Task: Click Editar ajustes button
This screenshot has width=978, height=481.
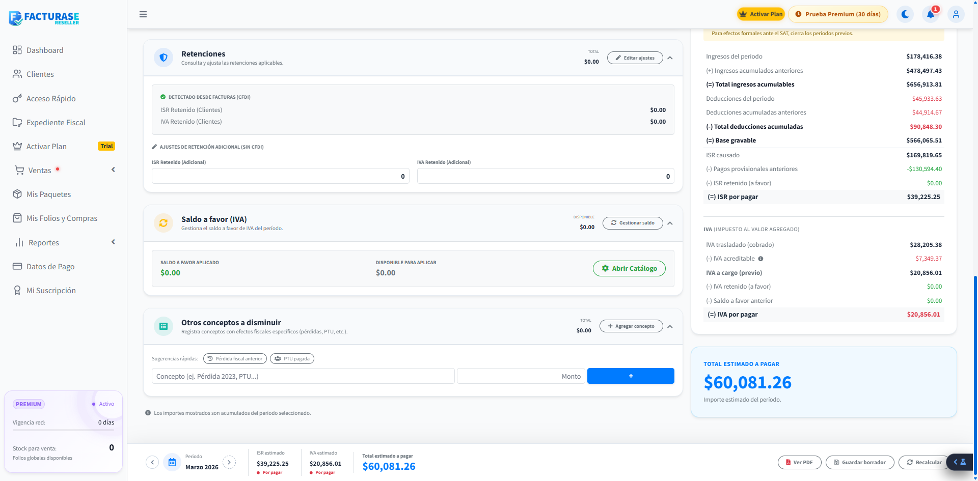Action: point(635,58)
